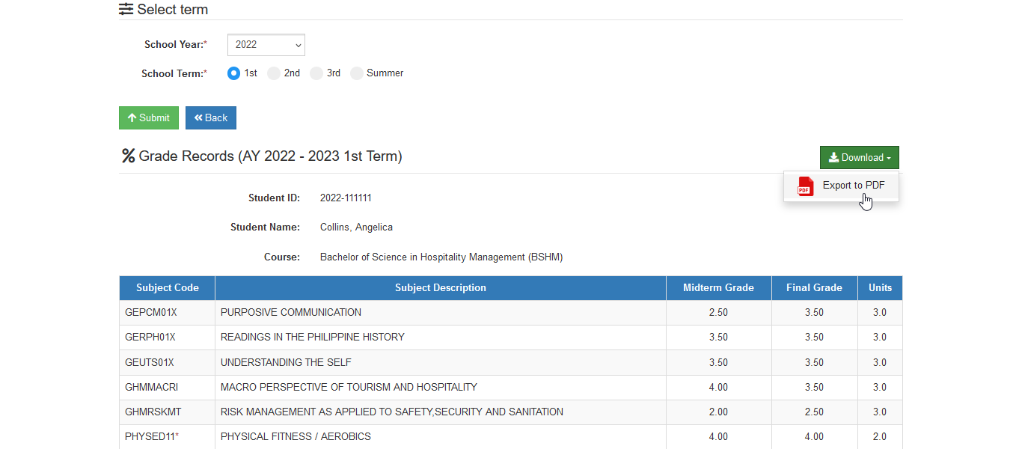
Task: Click the Final Grade column header
Action: [x=814, y=288]
